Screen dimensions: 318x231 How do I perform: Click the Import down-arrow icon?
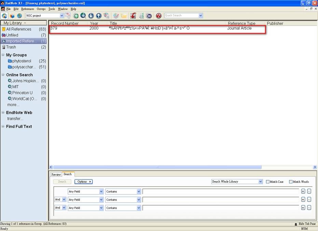point(91,16)
